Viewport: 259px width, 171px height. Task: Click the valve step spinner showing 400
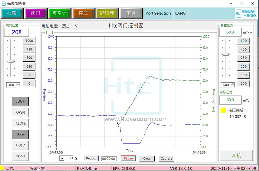(x=13, y=85)
